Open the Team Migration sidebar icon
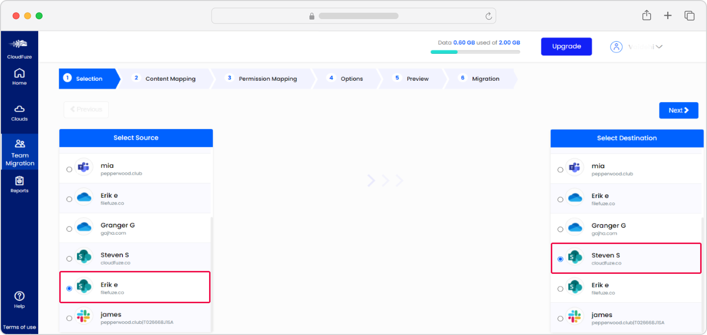This screenshot has width=707, height=335. 20,144
